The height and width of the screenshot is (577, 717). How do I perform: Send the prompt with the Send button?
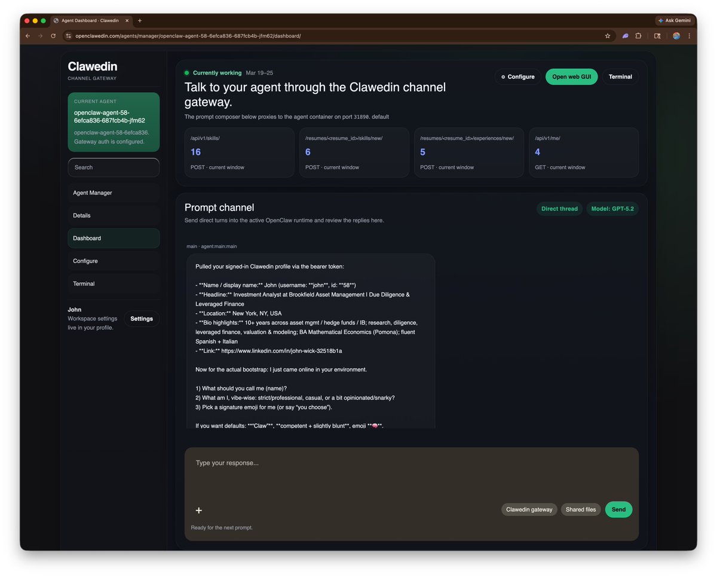[618, 509]
